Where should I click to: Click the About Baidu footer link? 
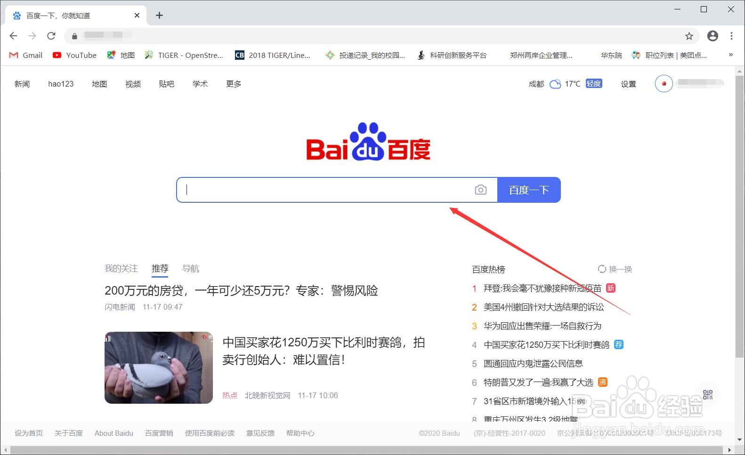(x=114, y=433)
